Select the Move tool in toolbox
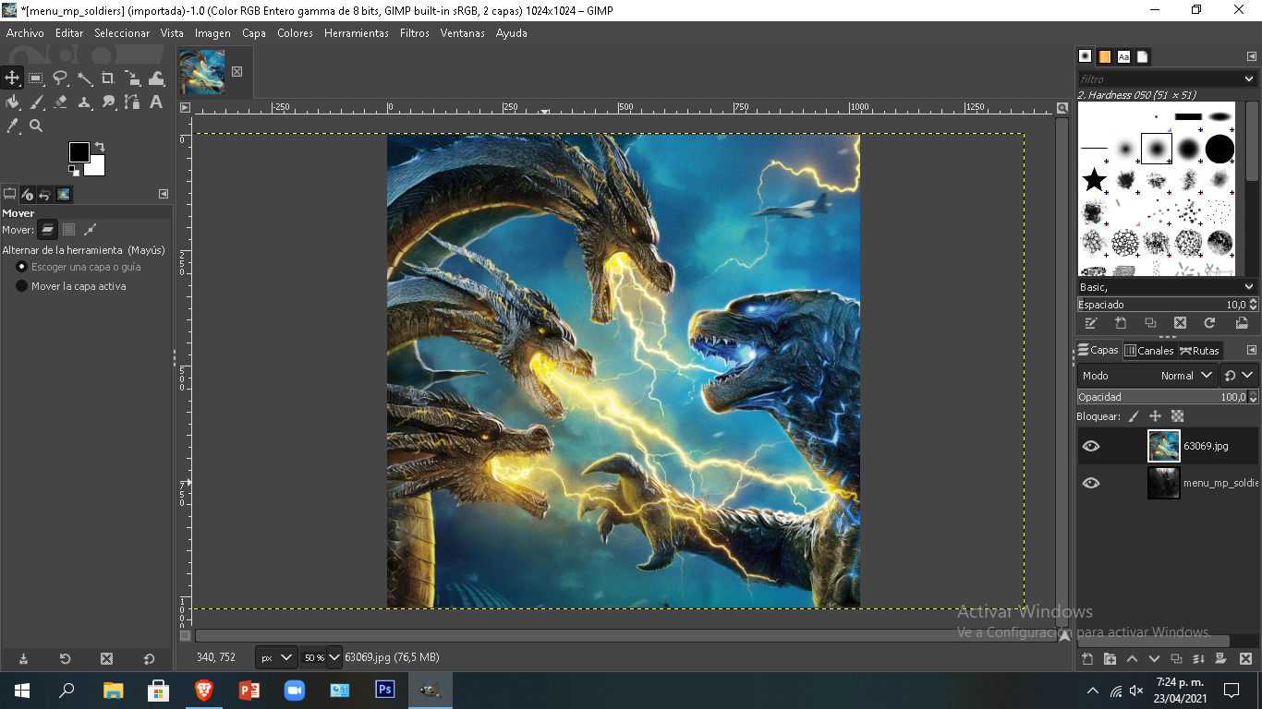The height and width of the screenshot is (709, 1262). tap(12, 78)
